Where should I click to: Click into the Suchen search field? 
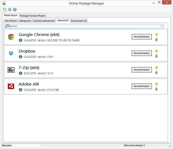pos(82,26)
